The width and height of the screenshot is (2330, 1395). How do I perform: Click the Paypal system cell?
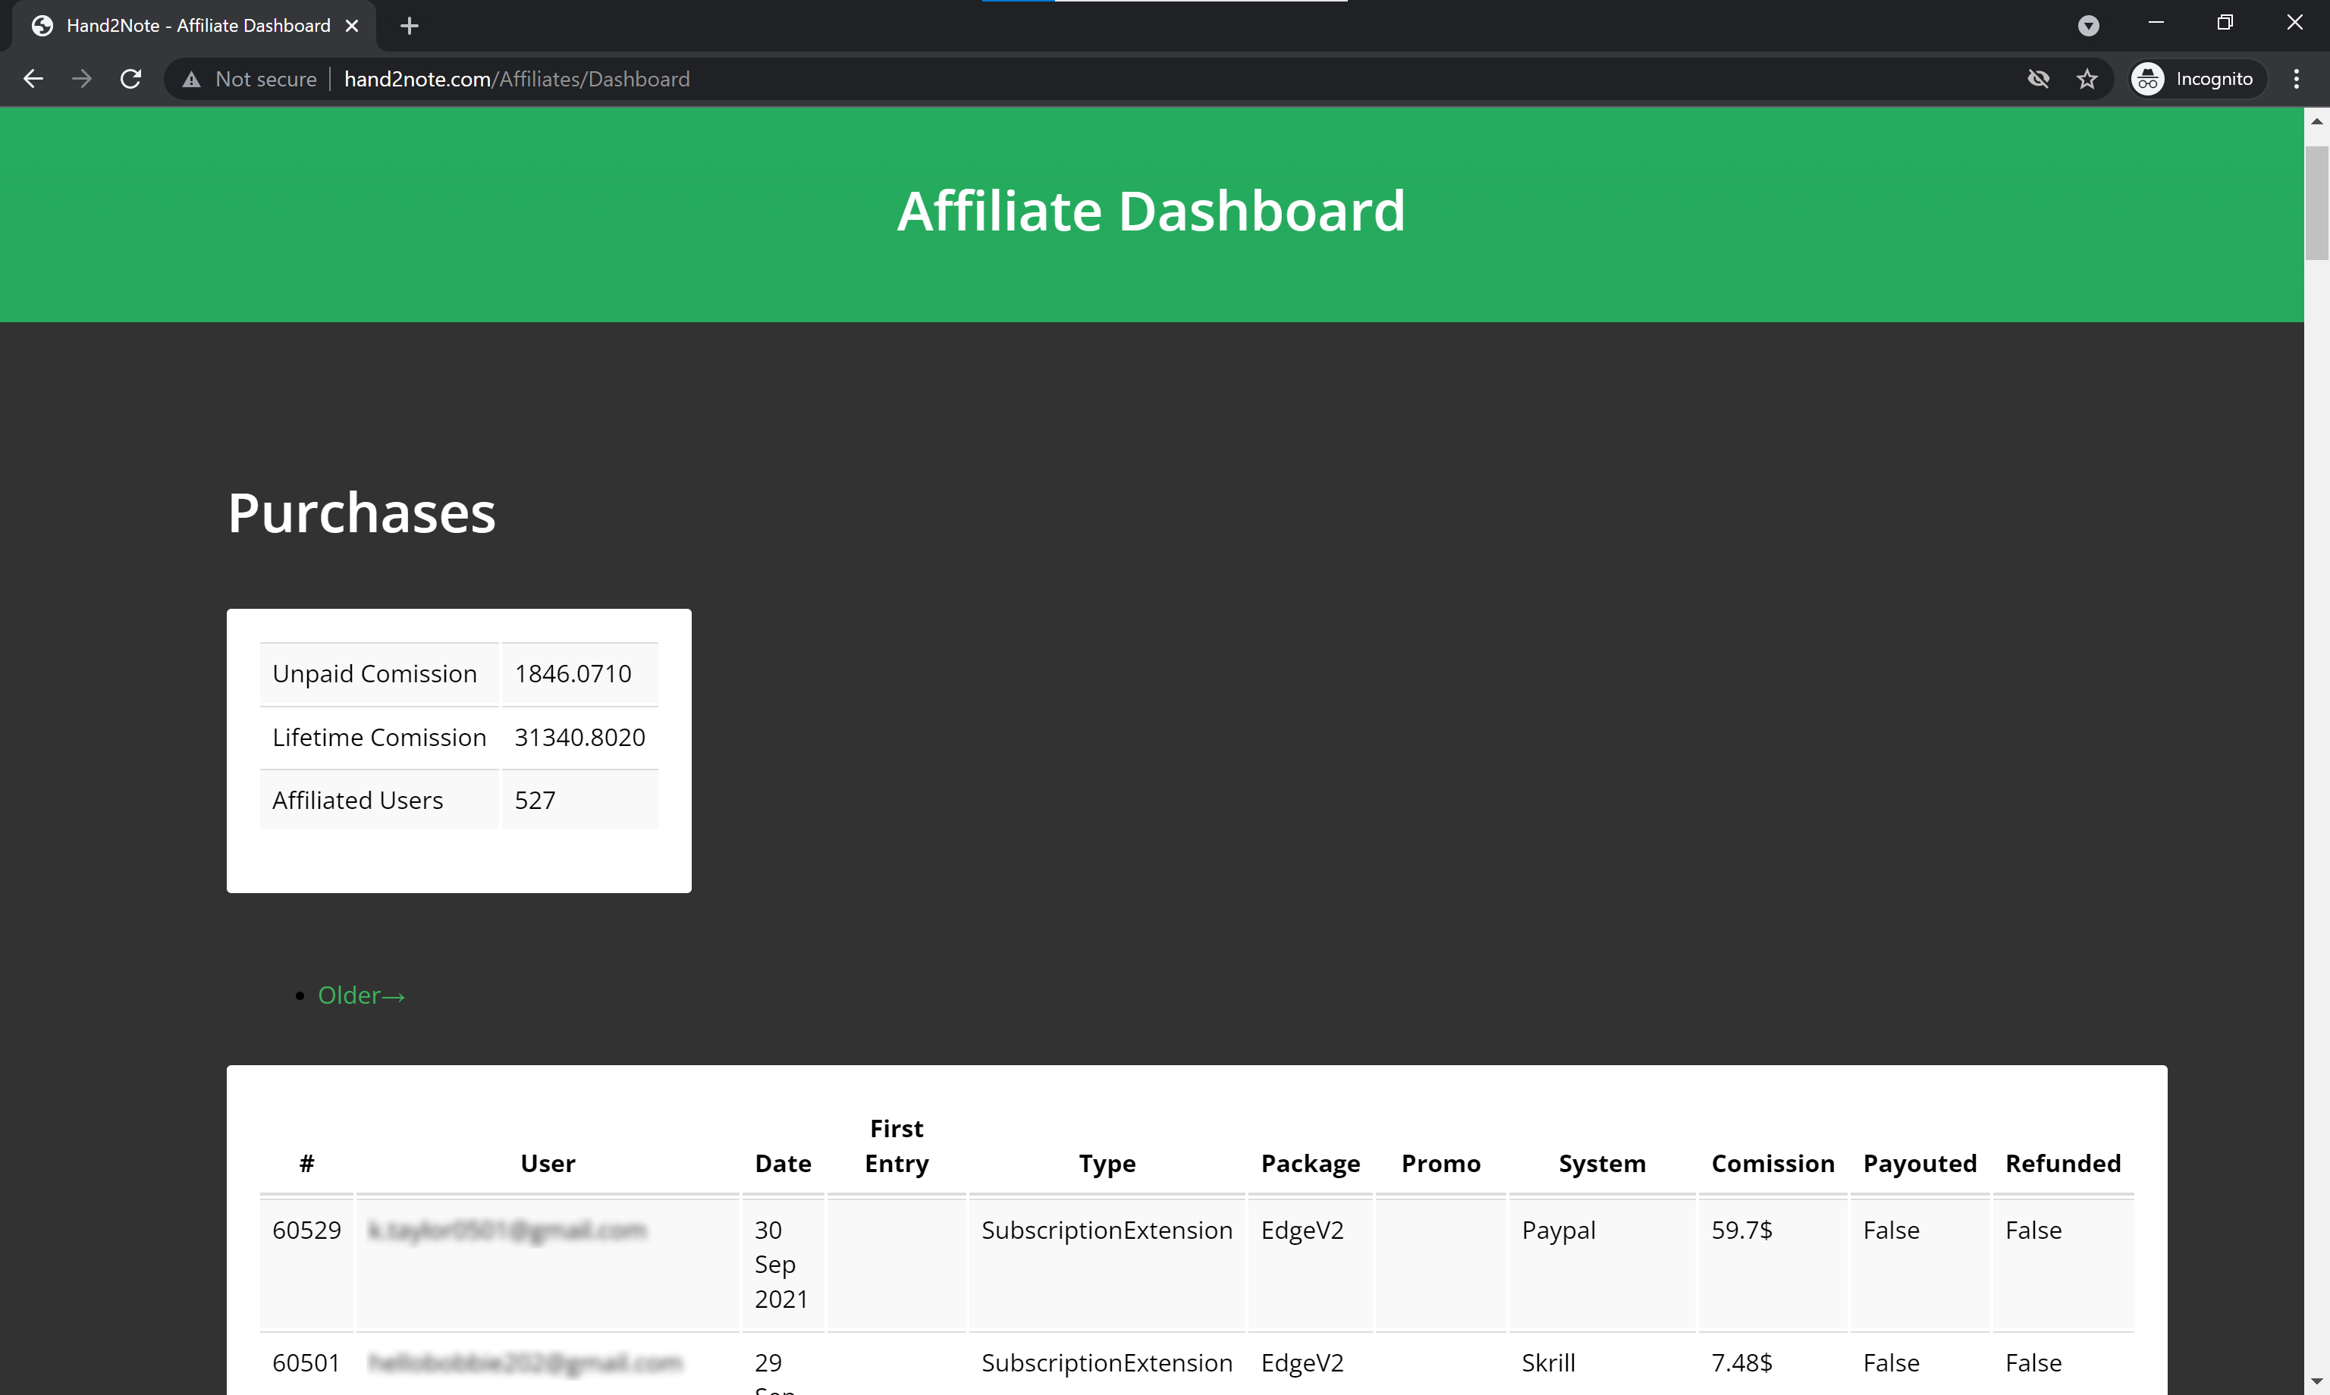(1558, 1230)
